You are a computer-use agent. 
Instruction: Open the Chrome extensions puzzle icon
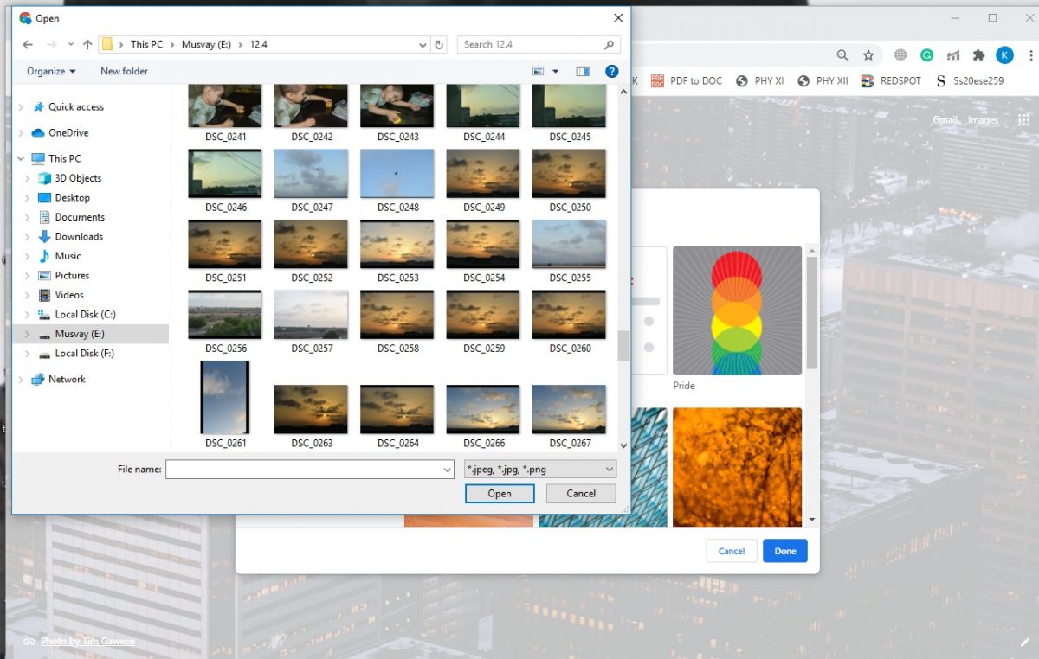pos(978,55)
